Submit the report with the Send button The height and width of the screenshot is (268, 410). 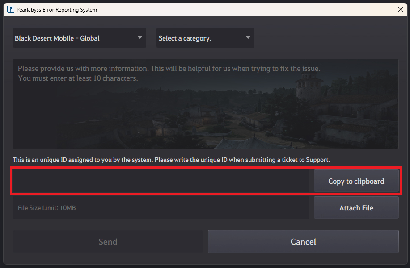pyautogui.click(x=108, y=242)
